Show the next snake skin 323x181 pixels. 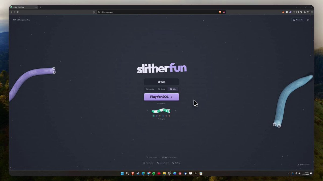tap(175, 111)
